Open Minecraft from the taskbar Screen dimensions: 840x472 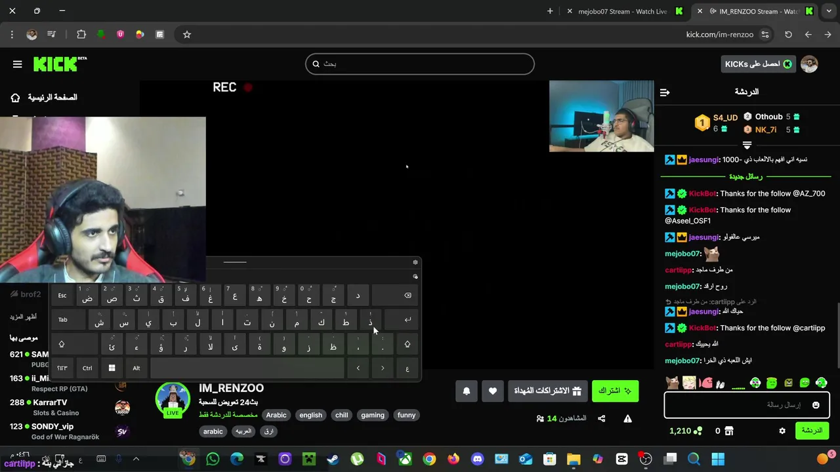point(309,459)
